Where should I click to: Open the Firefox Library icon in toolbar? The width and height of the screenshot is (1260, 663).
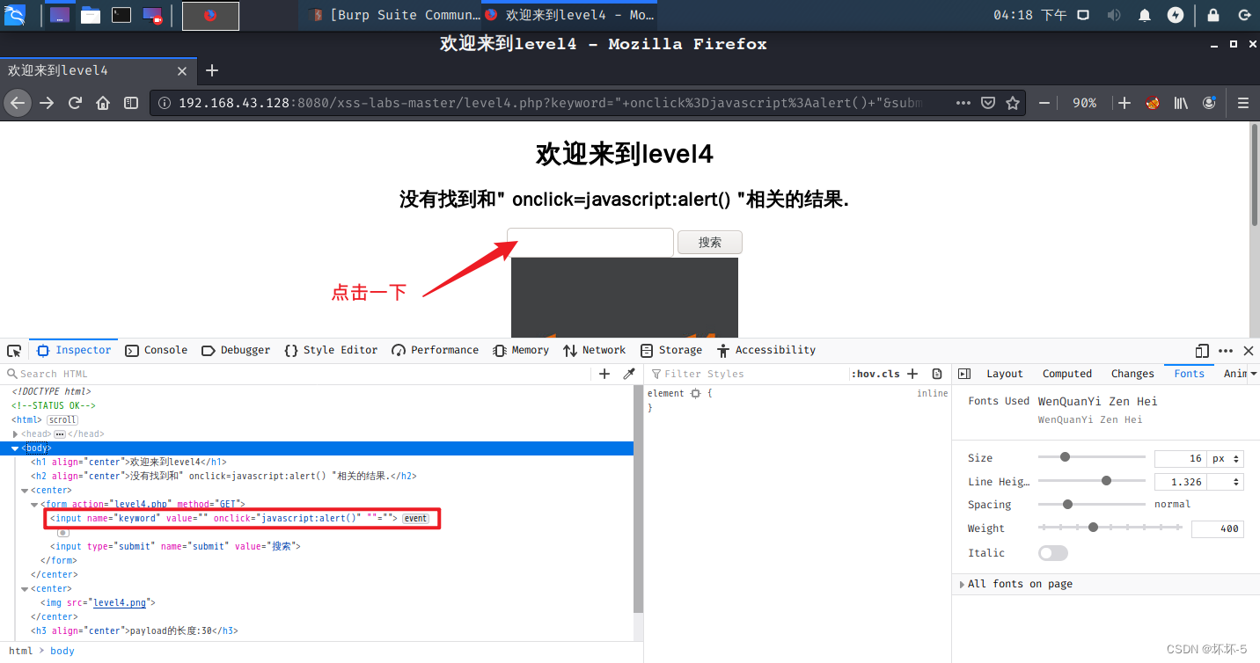(x=1181, y=102)
